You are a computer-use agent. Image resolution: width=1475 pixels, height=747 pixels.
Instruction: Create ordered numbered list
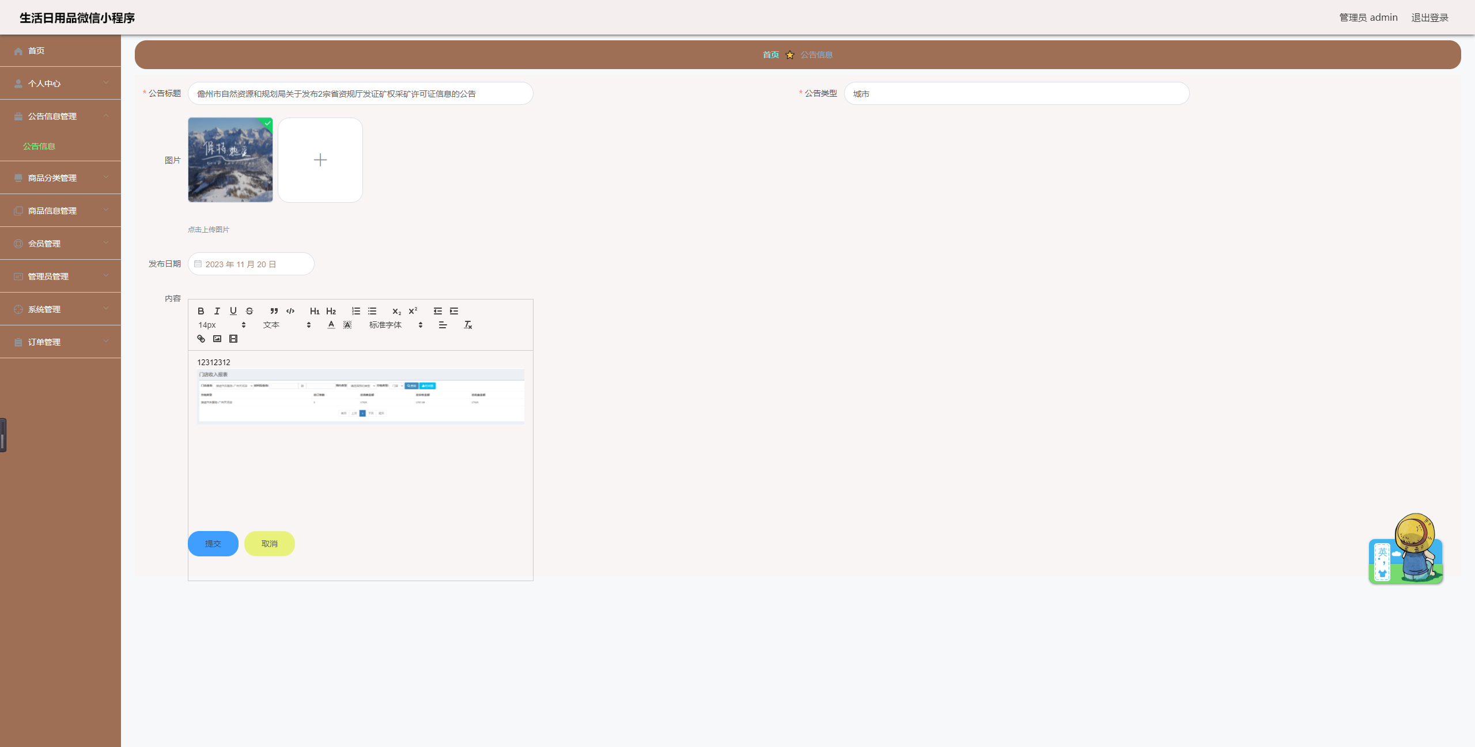[356, 311]
